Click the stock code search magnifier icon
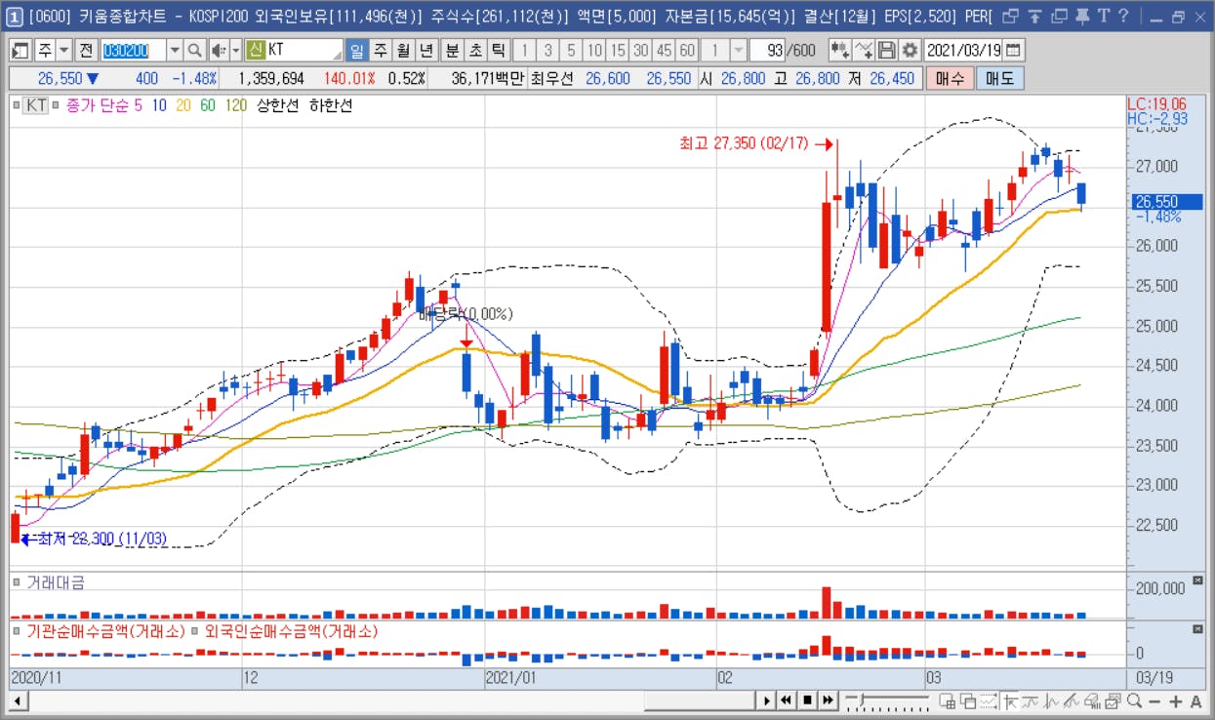The image size is (1215, 720). [x=194, y=51]
